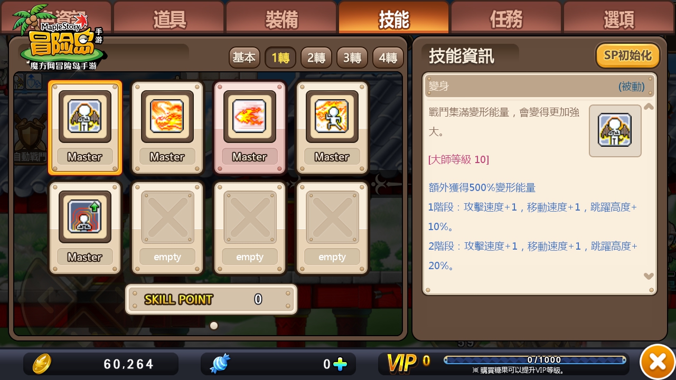The image size is (676, 380).
Task: Select the green arrow buff skill icon
Action: coord(84,216)
